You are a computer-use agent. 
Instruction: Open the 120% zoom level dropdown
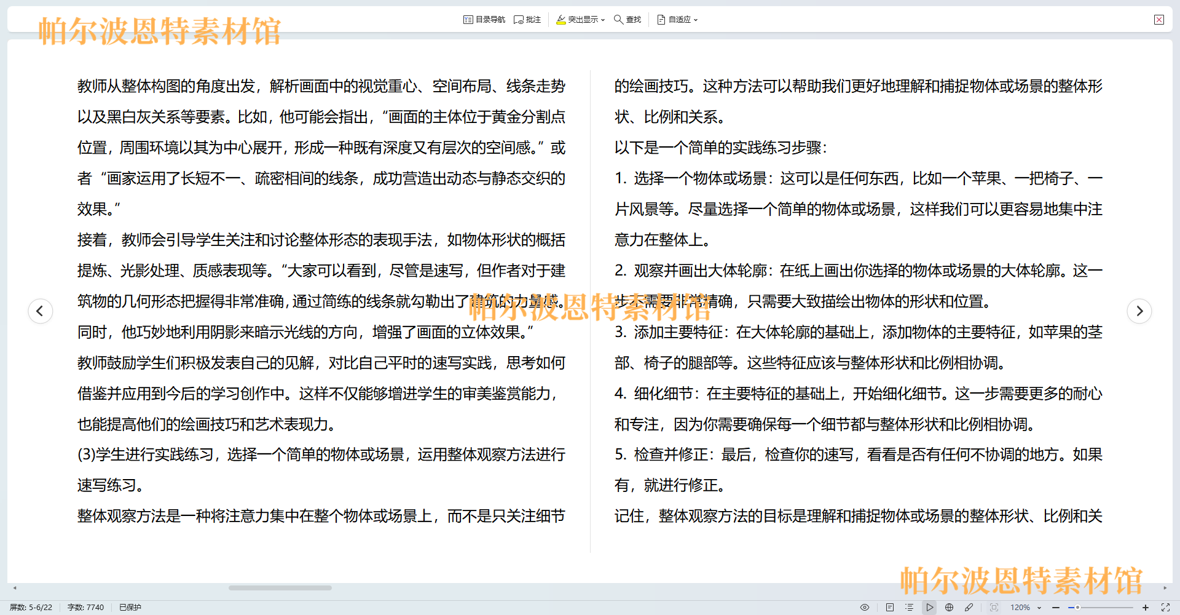(1026, 608)
